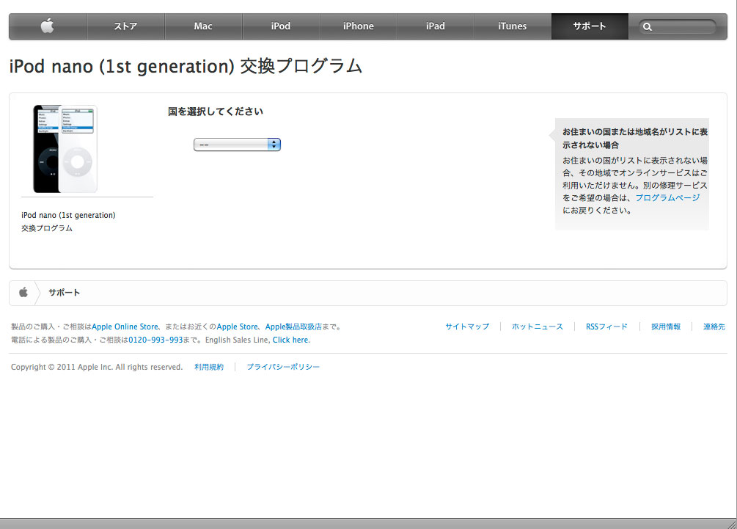Viewport: 737px width, 529px height.
Task: Click the サポート breadcrumb item
Action: point(65,292)
